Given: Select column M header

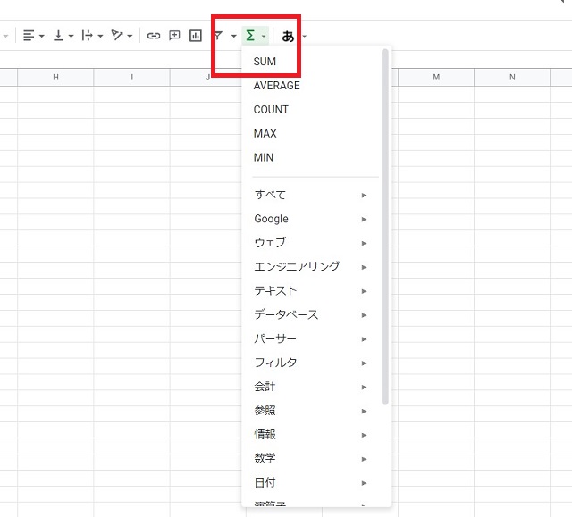Looking at the screenshot, I should 436,78.
